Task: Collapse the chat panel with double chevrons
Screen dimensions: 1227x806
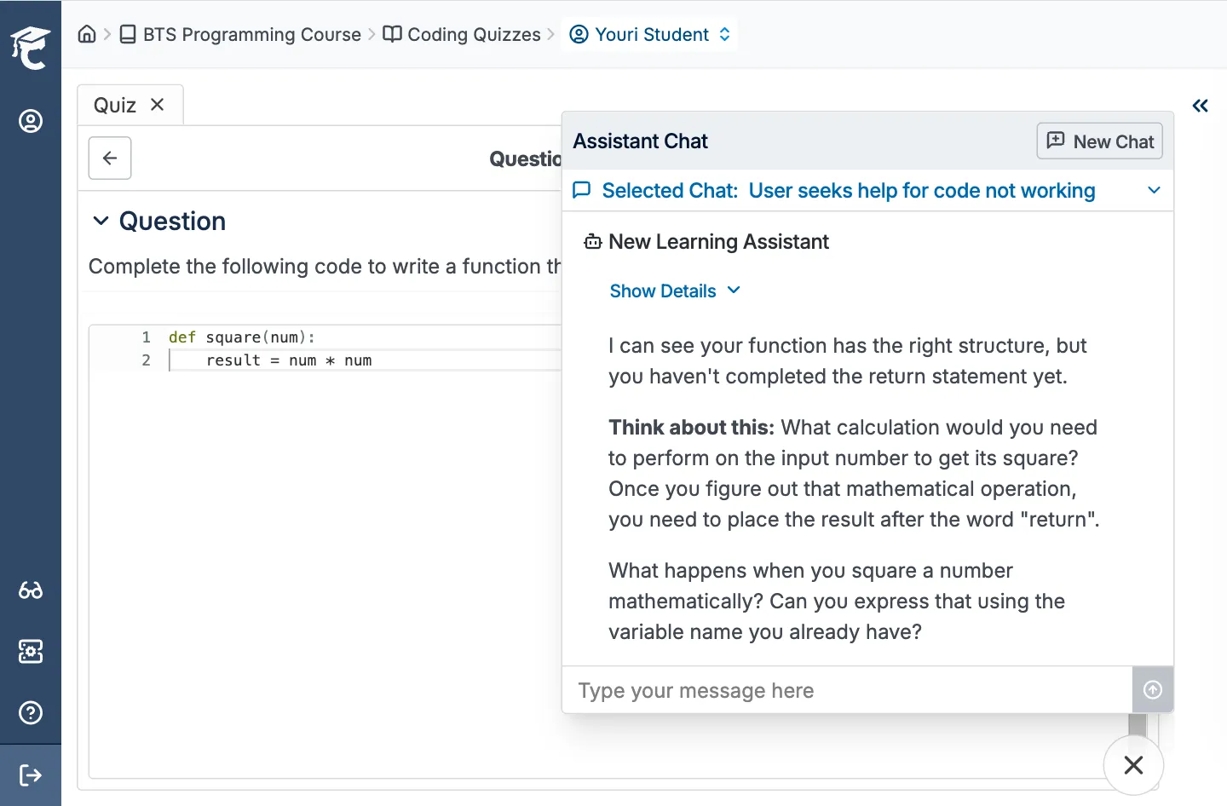Action: point(1200,106)
